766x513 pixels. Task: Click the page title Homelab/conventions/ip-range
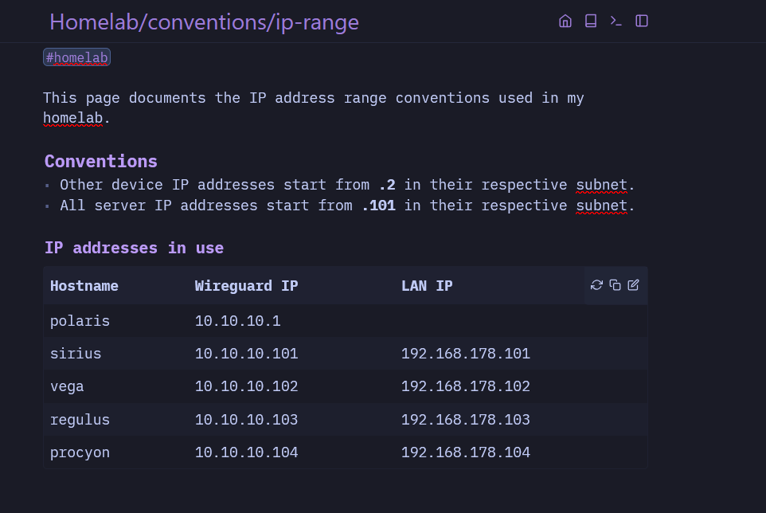[204, 22]
